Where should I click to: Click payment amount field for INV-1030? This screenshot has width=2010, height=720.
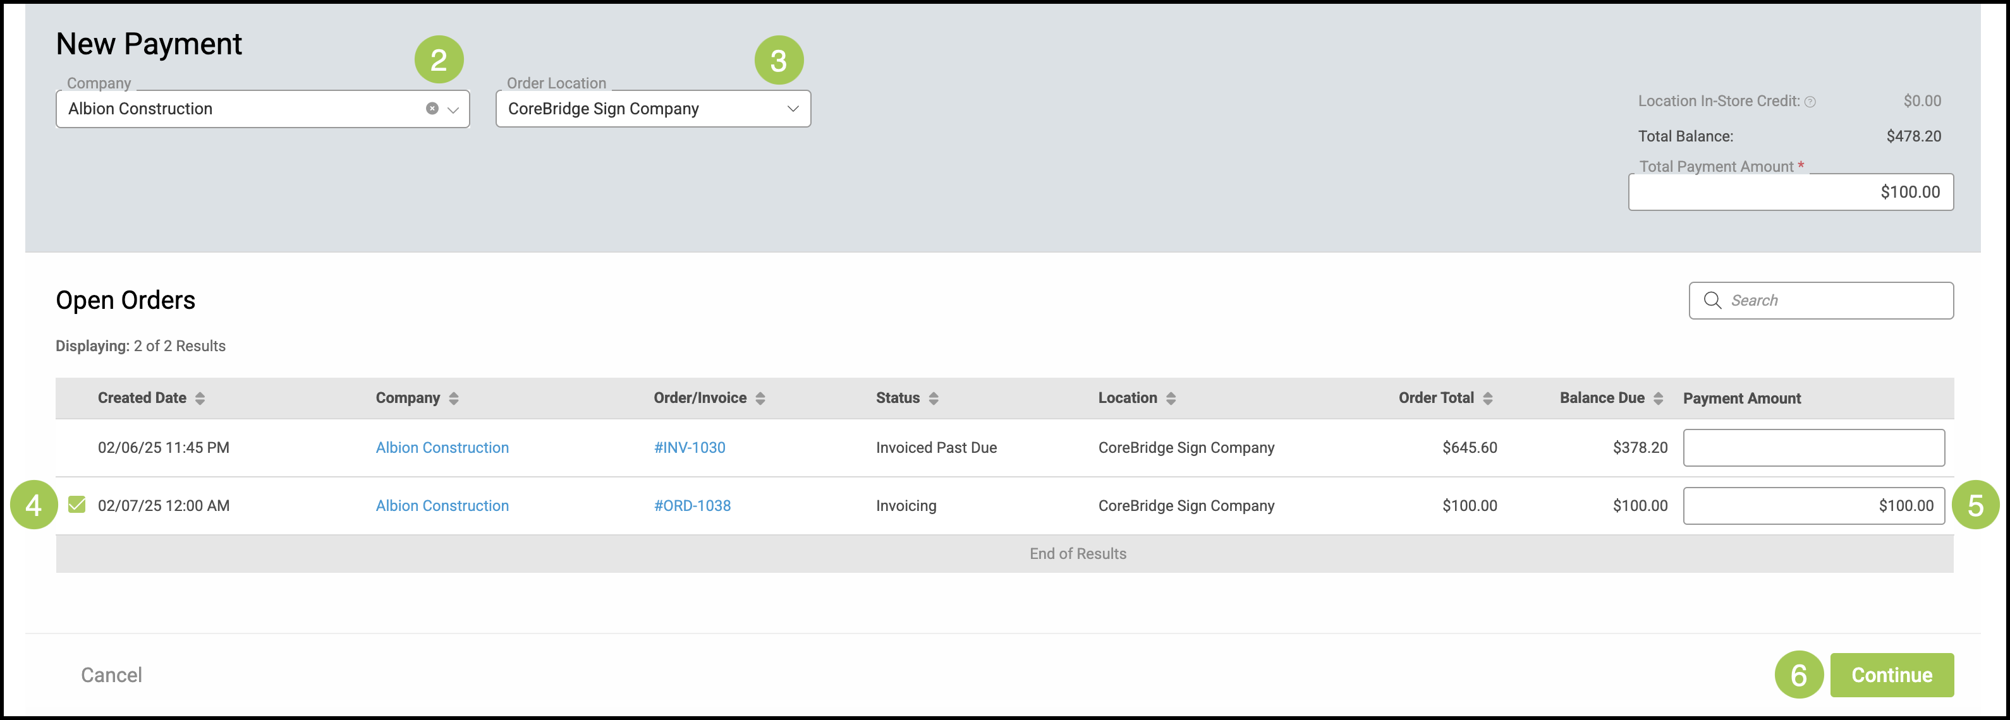1813,448
